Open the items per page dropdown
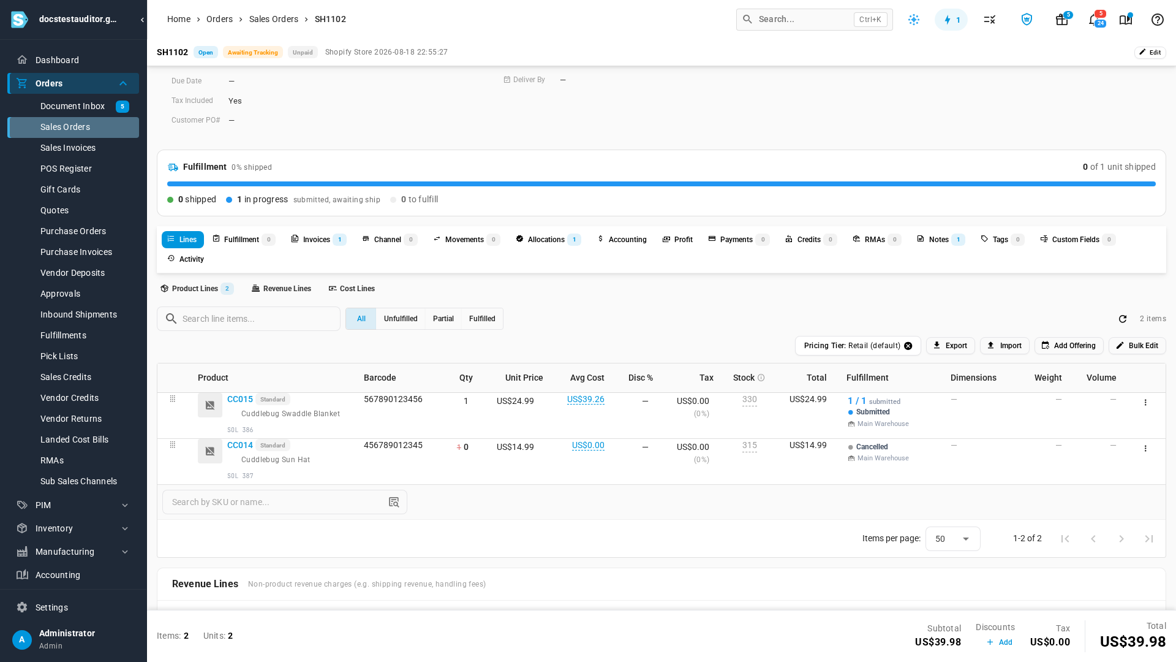Viewport: 1176px width, 662px height. pyautogui.click(x=952, y=539)
